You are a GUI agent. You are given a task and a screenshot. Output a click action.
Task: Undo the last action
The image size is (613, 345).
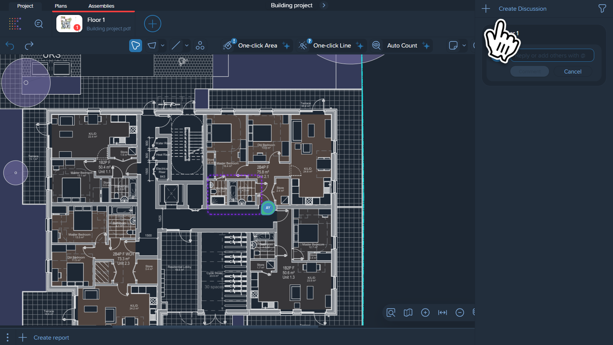click(10, 46)
